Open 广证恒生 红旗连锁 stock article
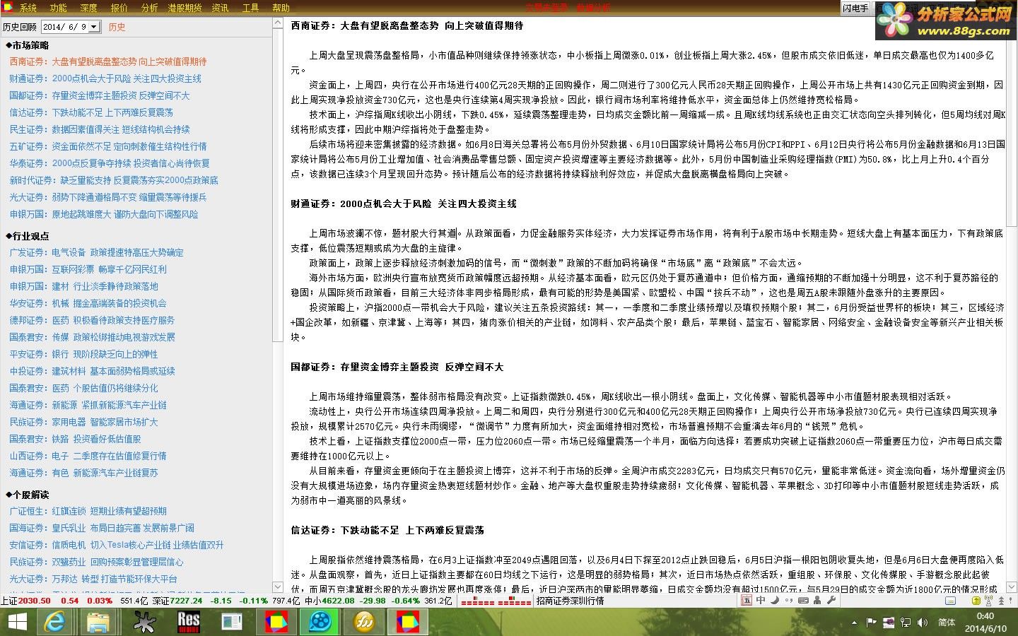 coord(88,511)
